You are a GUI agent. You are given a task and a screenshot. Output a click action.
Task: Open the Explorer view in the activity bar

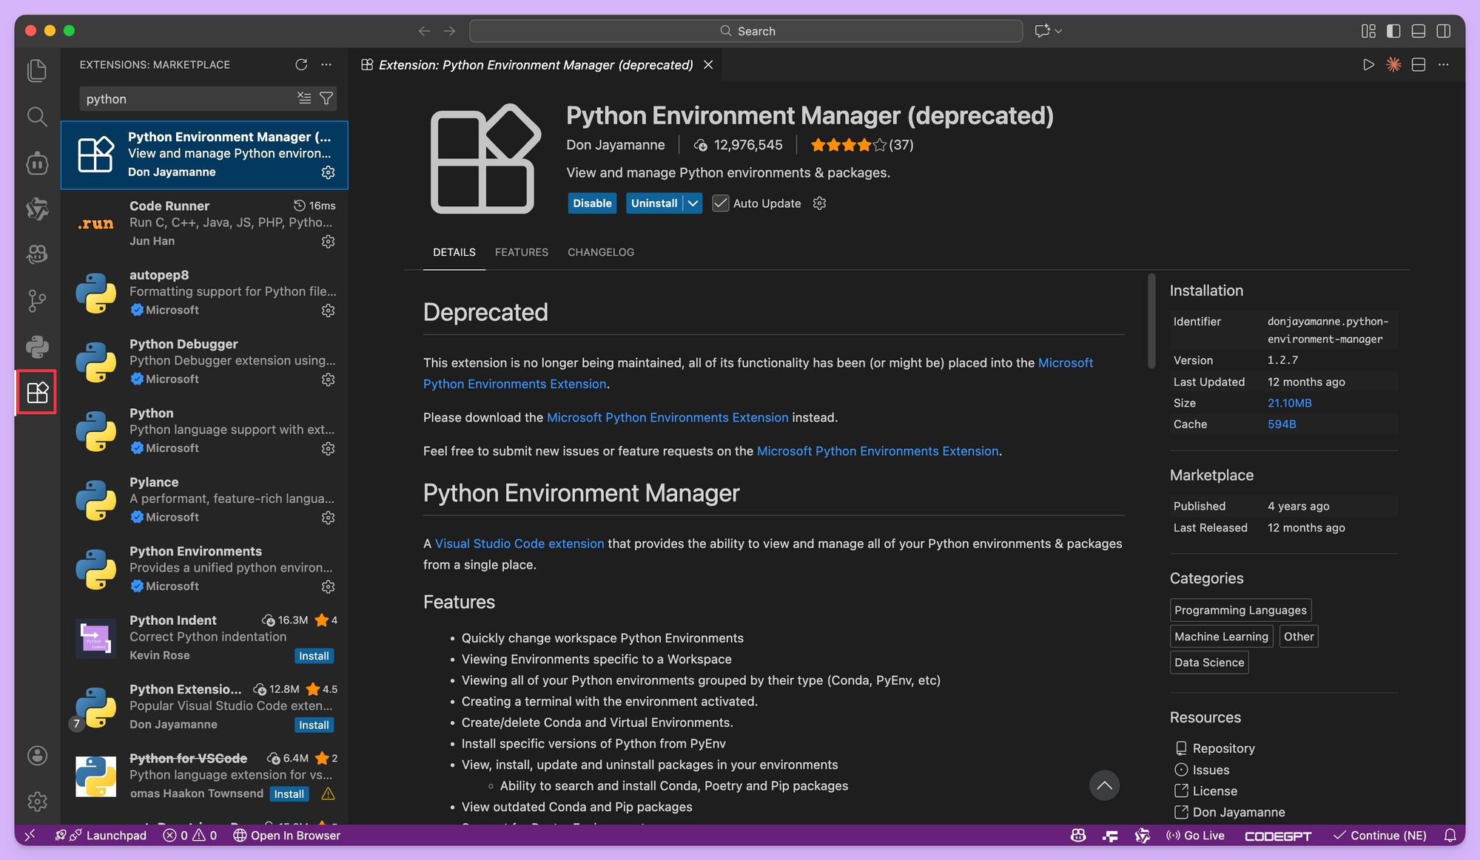[37, 70]
